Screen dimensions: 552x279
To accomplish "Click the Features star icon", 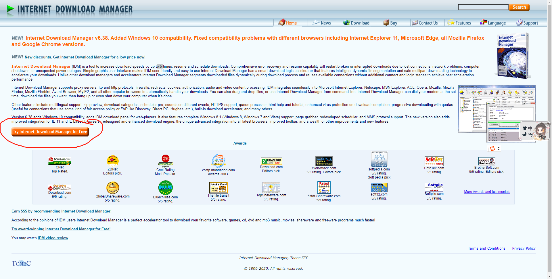I will pyautogui.click(x=451, y=22).
